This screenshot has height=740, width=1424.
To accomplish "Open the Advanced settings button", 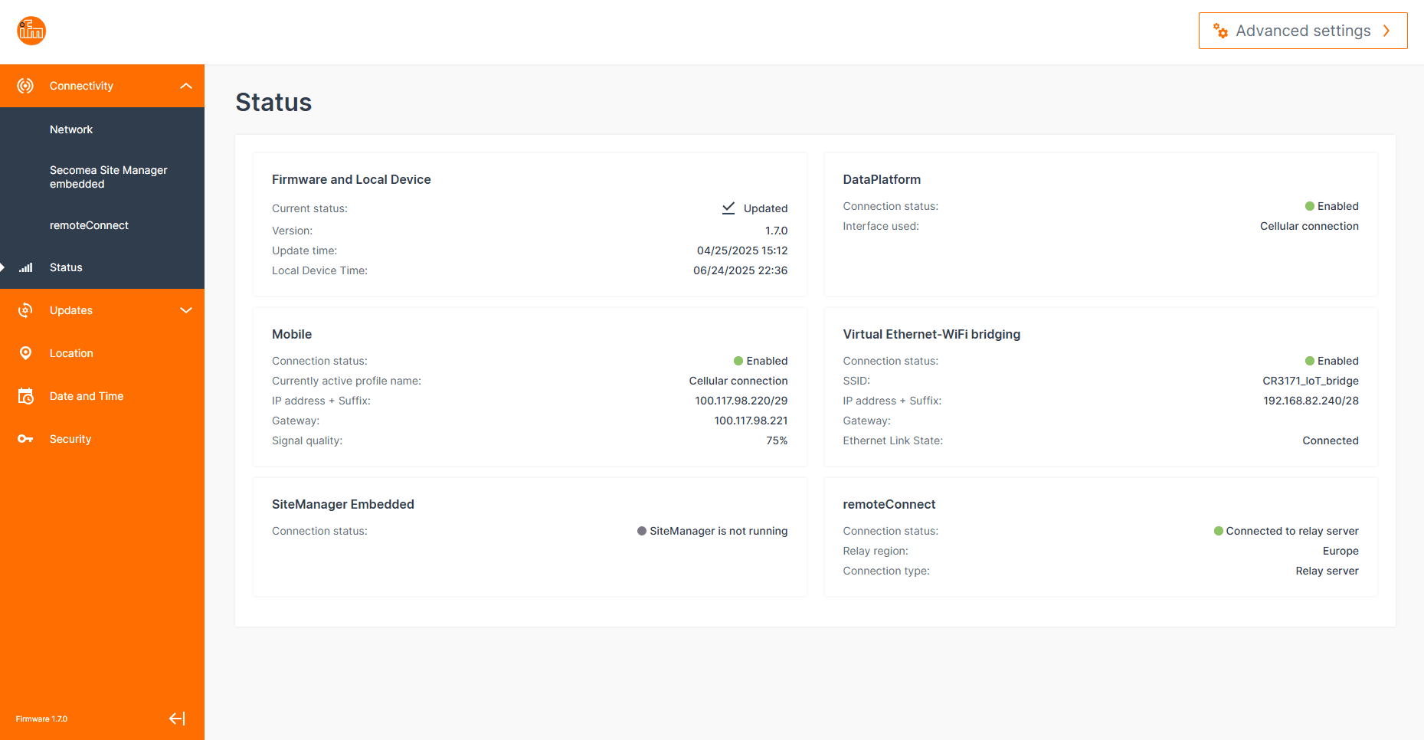I will pos(1302,31).
